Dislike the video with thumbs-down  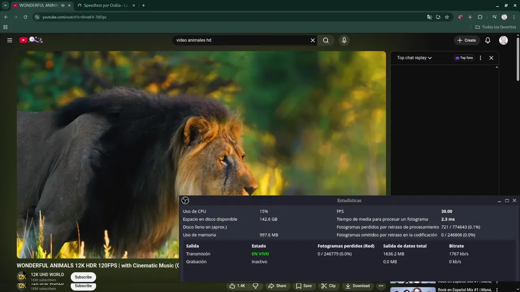256,286
